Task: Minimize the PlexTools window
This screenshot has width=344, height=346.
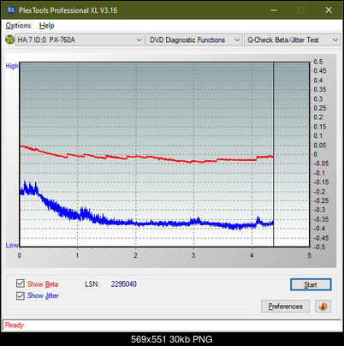Action: coord(274,10)
